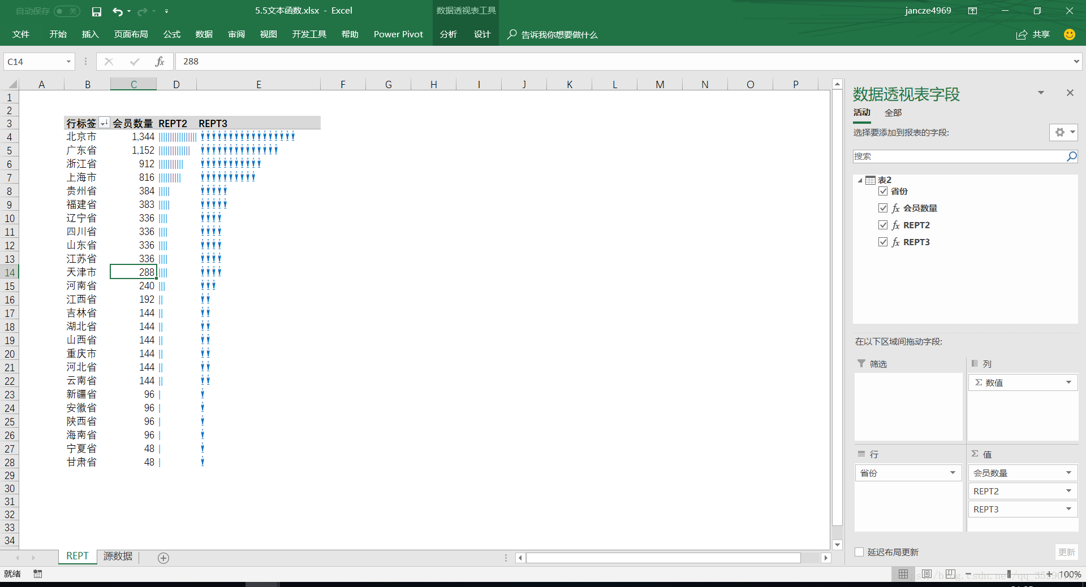Image resolution: width=1086 pixels, height=587 pixels.
Task: Uncheck the REPT2 field checkbox
Action: [883, 225]
